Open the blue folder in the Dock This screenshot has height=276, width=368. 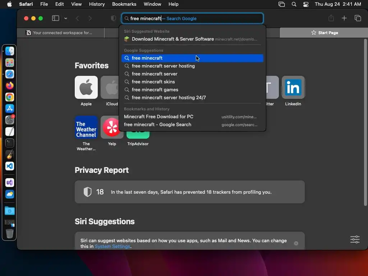(10, 211)
